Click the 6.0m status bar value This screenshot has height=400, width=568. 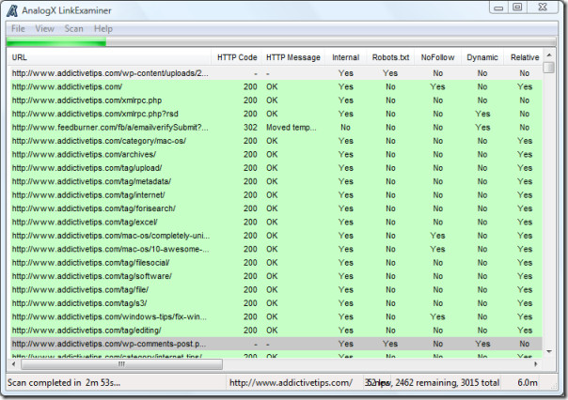[x=528, y=383]
